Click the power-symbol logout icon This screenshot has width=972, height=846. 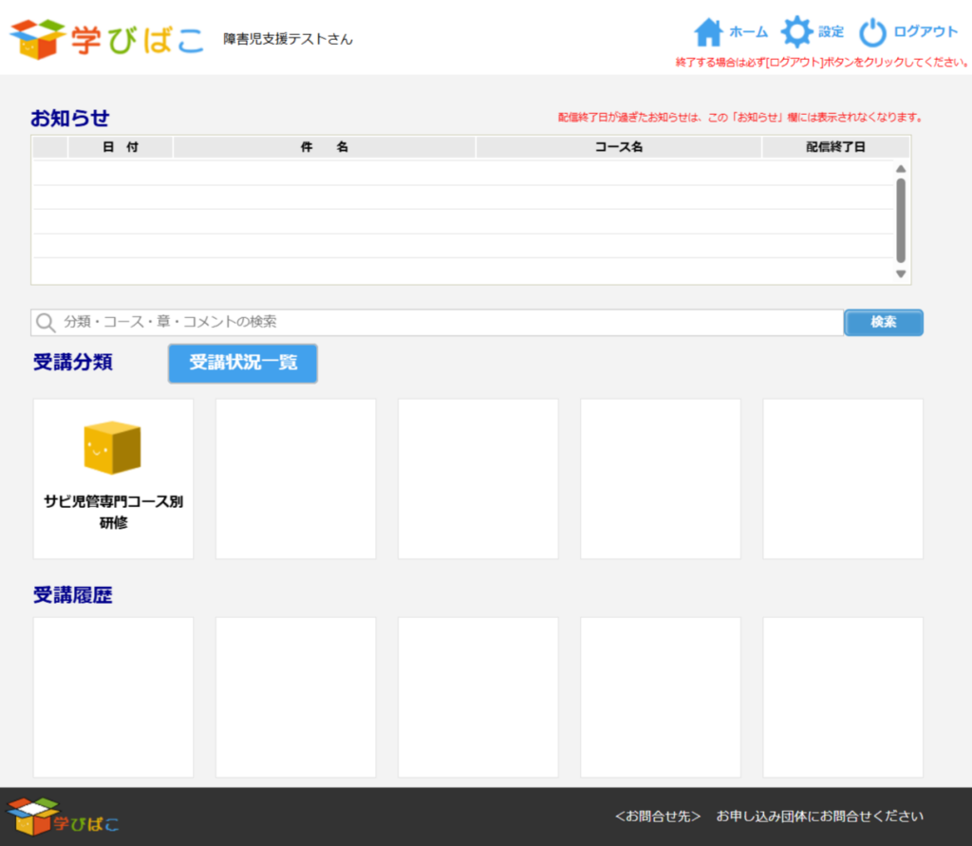point(872,32)
